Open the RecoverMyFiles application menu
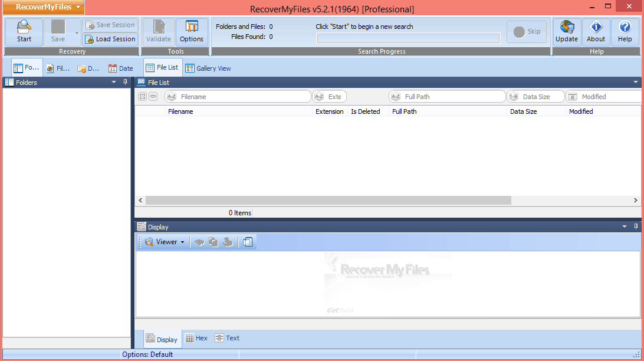The height and width of the screenshot is (361, 644). (44, 7)
